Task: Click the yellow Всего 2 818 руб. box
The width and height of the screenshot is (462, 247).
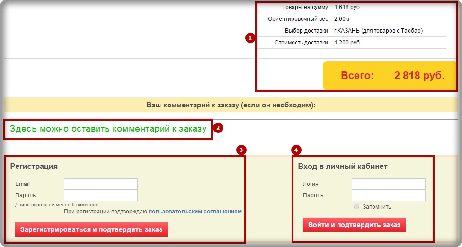Action: pos(392,76)
